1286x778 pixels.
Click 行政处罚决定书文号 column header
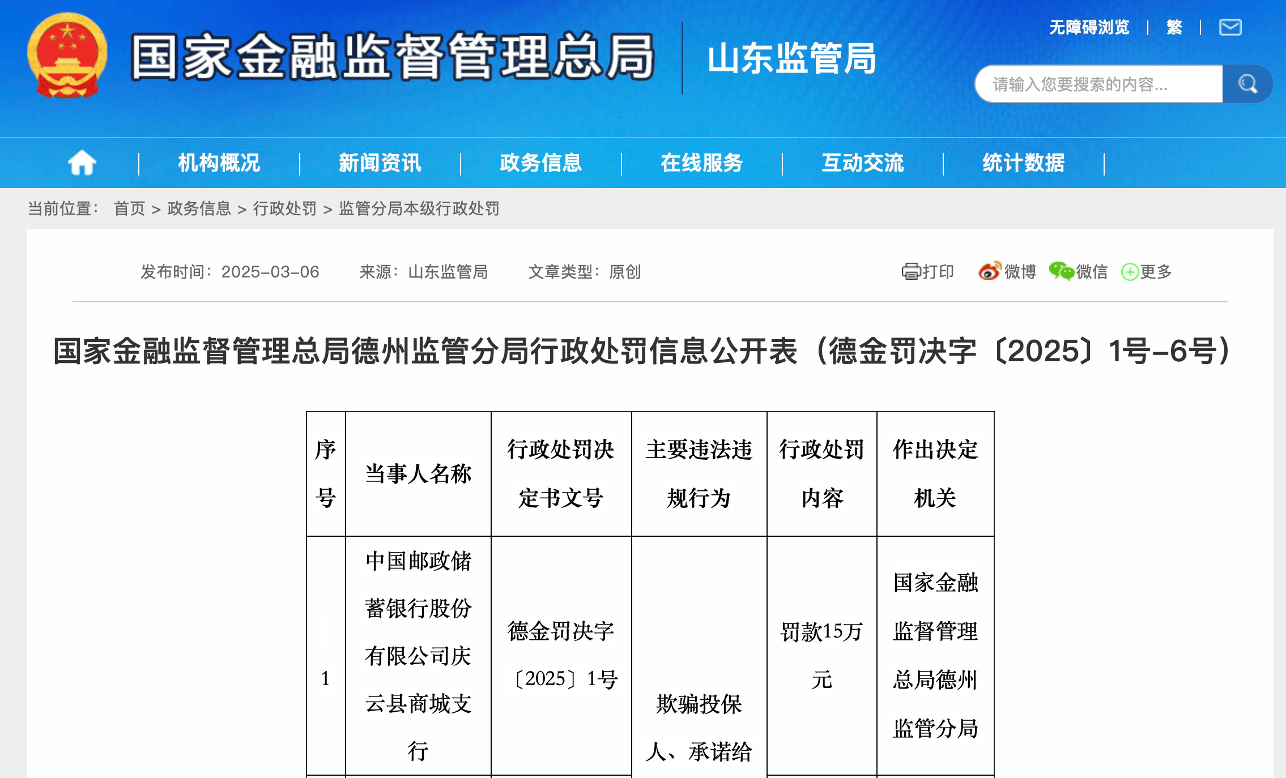(561, 474)
